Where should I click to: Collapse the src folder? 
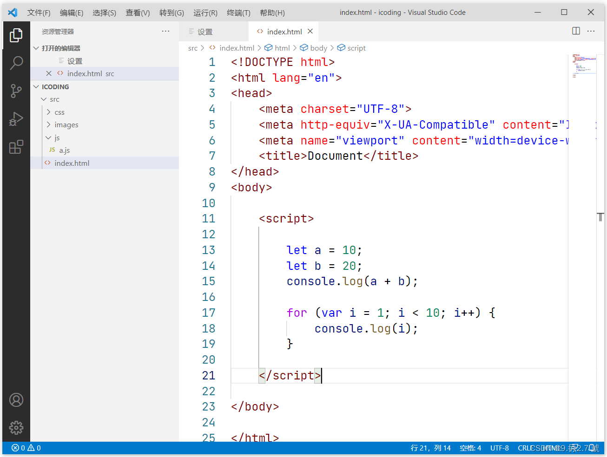pos(105,99)
